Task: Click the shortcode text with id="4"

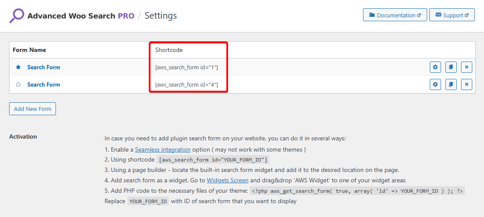Action: point(186,84)
